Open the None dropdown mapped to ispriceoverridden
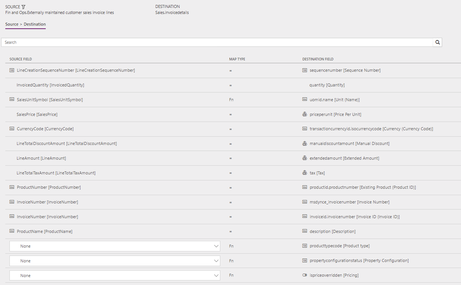Image resolution: width=461 pixels, height=285 pixels. 114,275
